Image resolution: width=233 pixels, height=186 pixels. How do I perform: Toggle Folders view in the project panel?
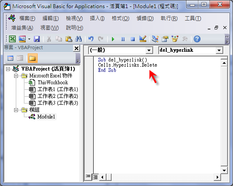tap(32, 58)
